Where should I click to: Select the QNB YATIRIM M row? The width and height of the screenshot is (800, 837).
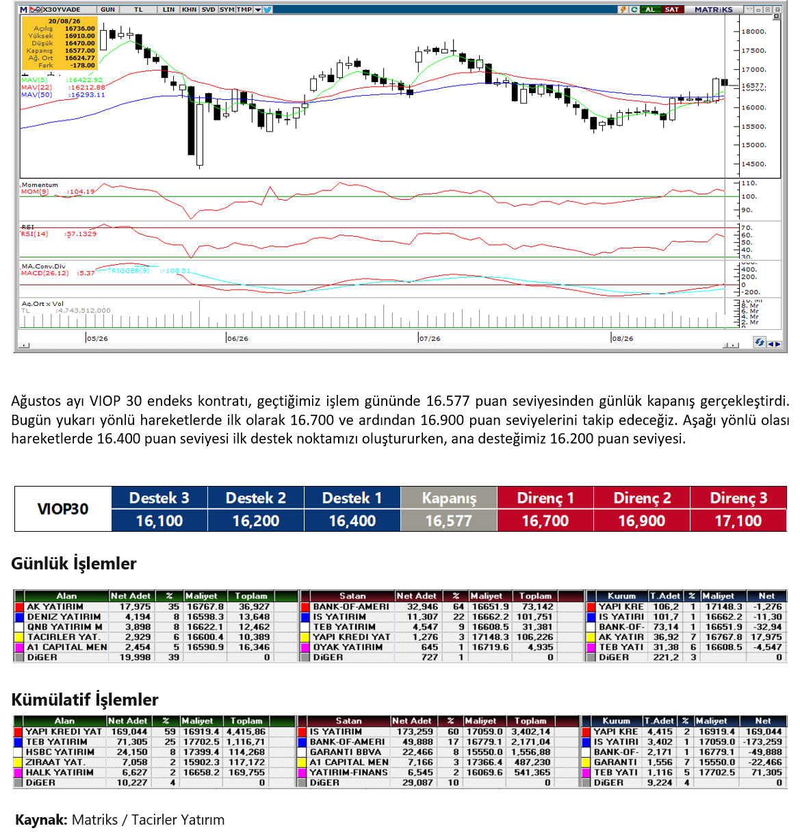point(155,627)
